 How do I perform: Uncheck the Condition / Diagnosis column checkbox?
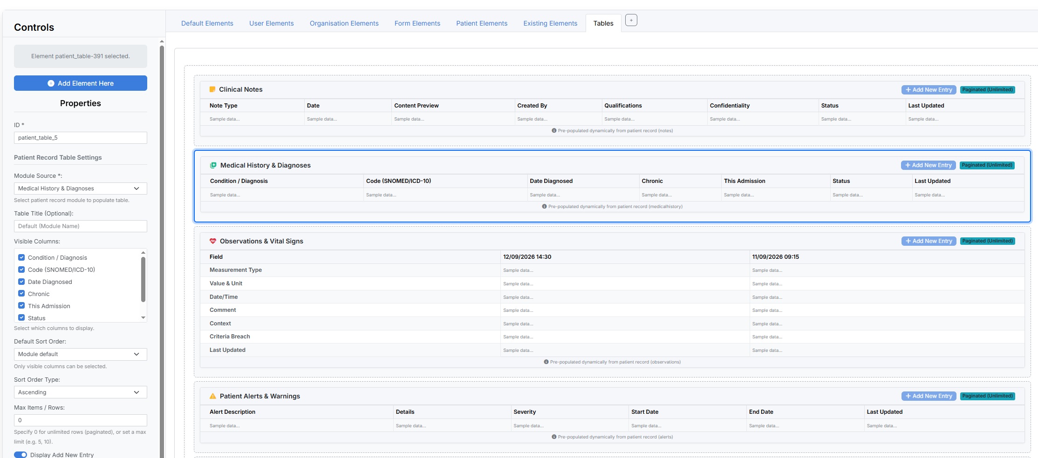(x=21, y=257)
